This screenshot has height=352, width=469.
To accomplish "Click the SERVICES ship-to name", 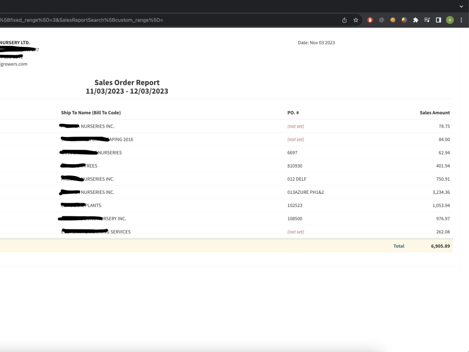I will 96,232.
